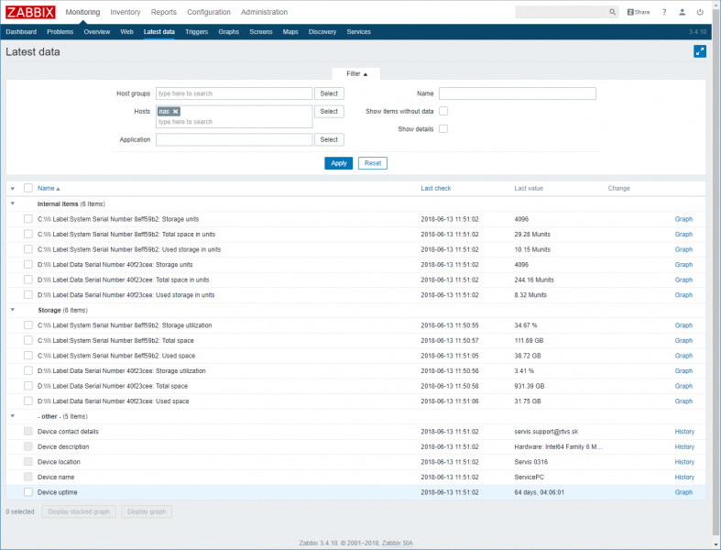Collapse the Internal items group
This screenshot has height=550, width=721.
click(13, 203)
